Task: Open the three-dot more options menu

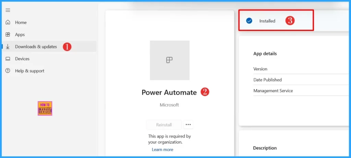Action: tap(188, 125)
